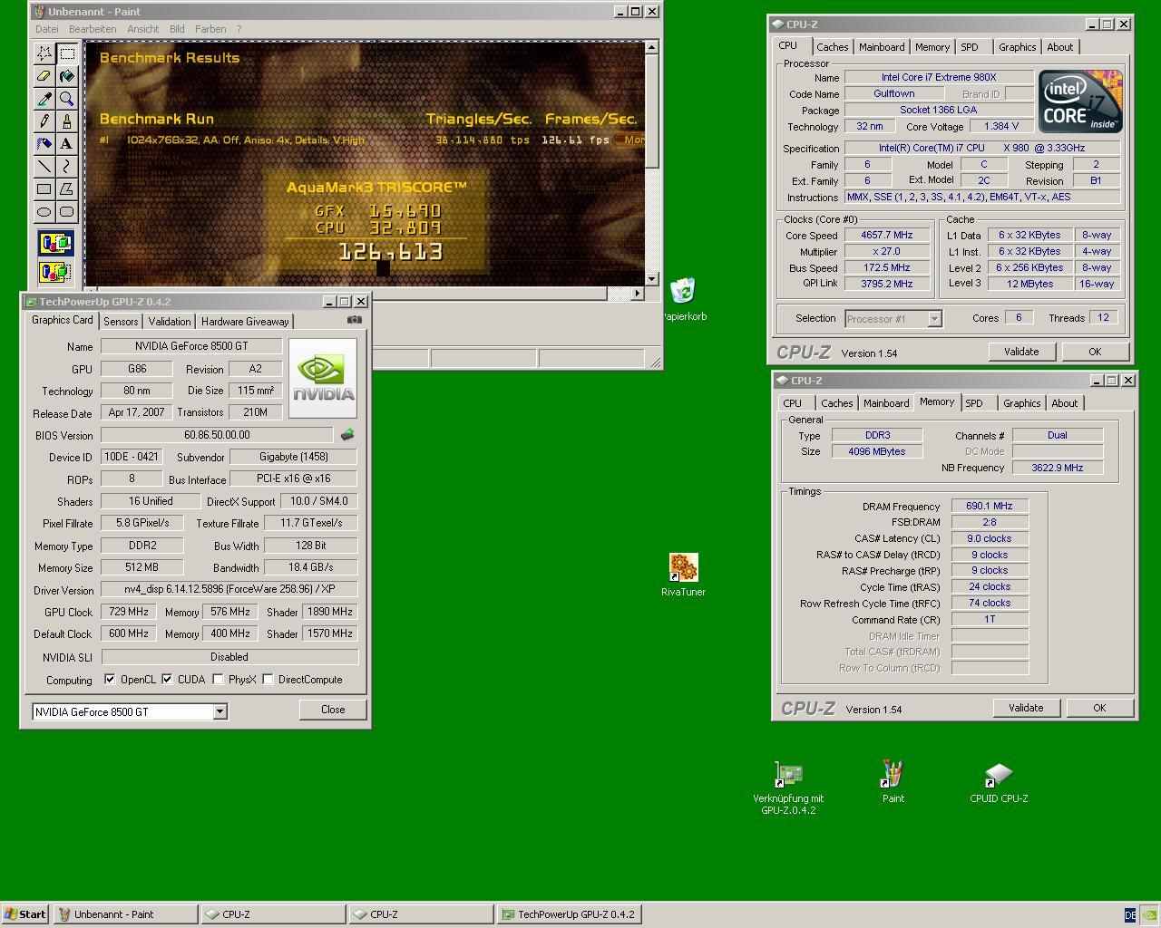Screen dimensions: 1161x928
Task: Open the Datei menu in Paint
Action: point(46,29)
